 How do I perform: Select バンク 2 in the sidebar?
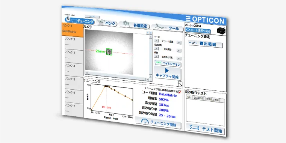click(74, 42)
